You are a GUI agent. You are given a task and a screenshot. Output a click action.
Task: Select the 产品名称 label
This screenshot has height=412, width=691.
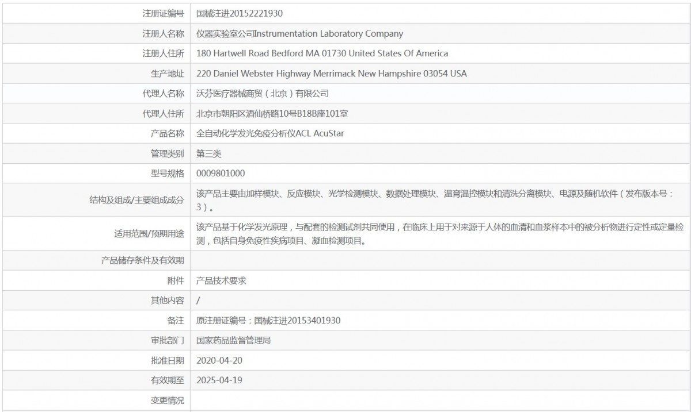click(x=167, y=134)
